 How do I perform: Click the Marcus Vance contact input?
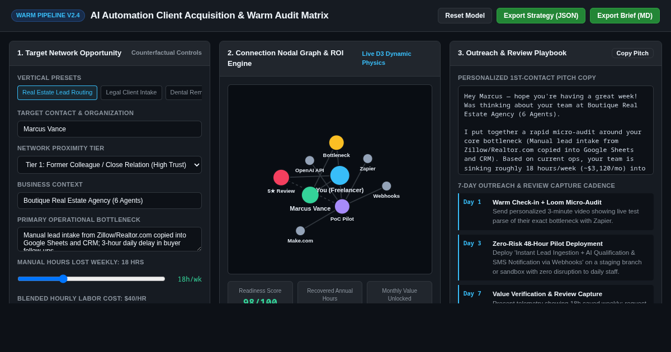pos(110,129)
